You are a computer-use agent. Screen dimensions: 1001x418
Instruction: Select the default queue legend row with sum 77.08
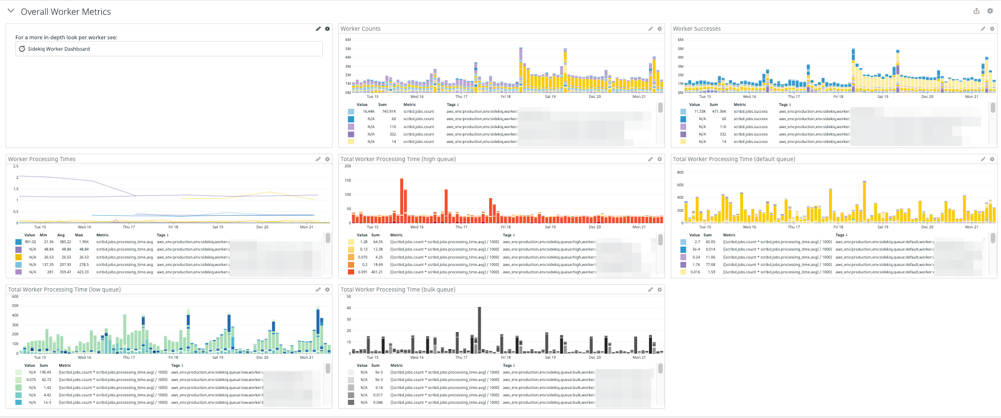[834, 264]
